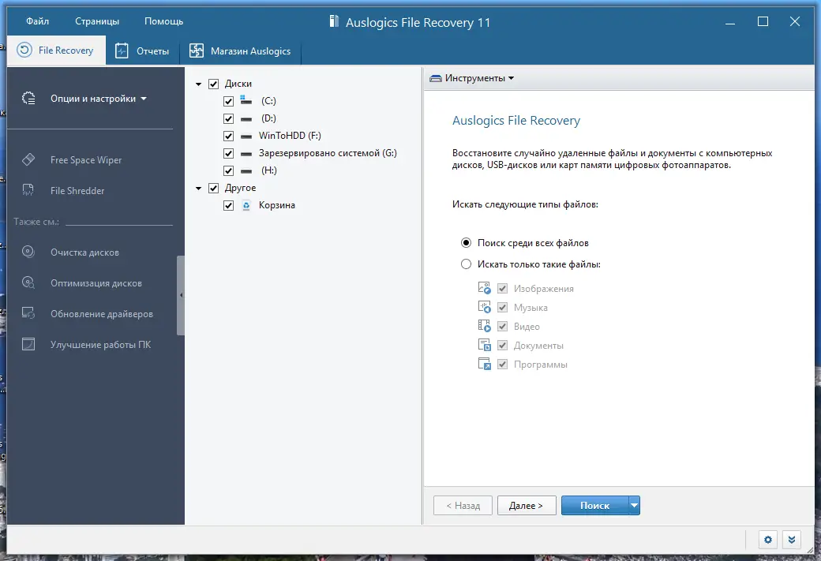Click the Музыка file type icon

[485, 307]
